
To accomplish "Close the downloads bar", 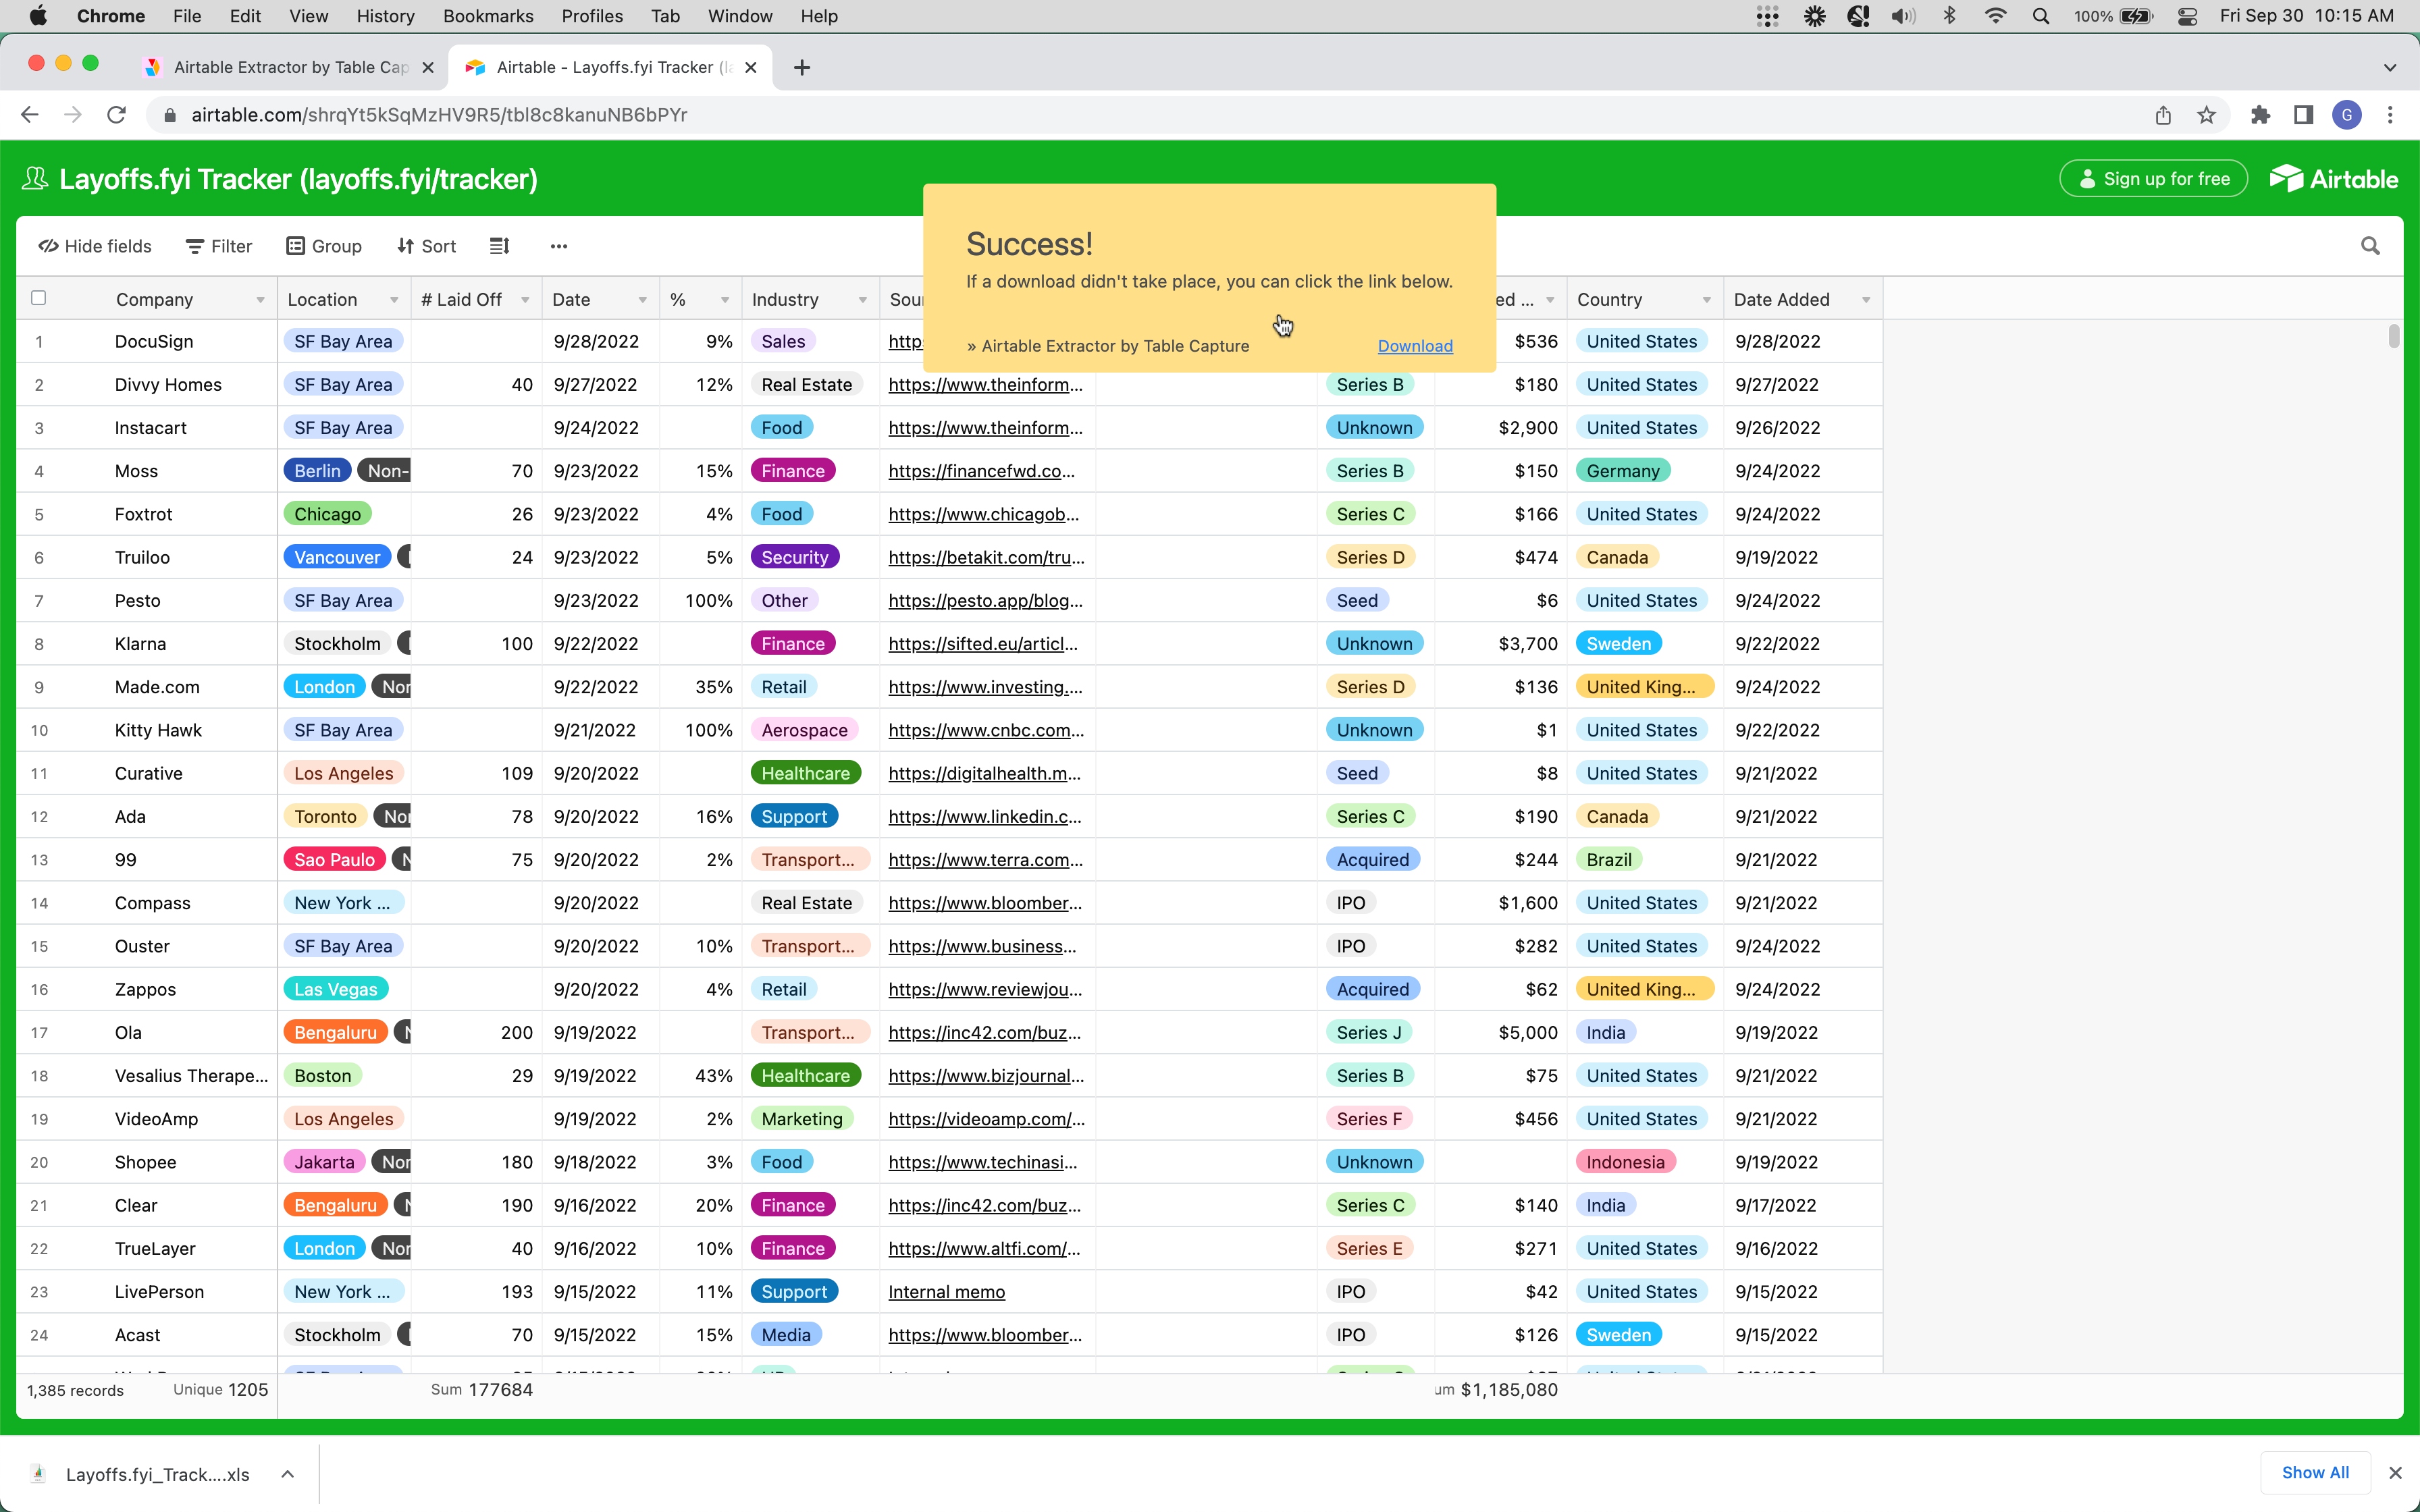I will [2395, 1473].
